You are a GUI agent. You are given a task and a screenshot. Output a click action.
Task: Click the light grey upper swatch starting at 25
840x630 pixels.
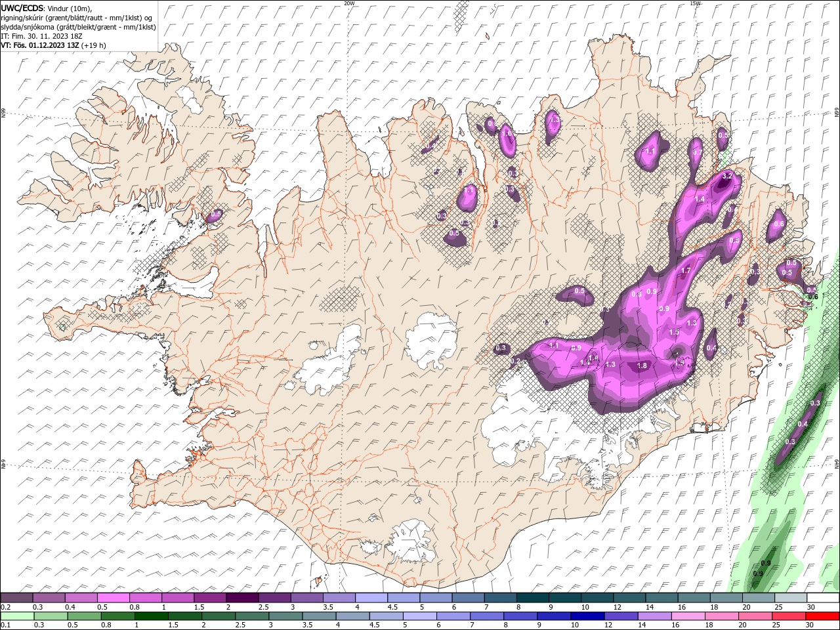(791, 598)
